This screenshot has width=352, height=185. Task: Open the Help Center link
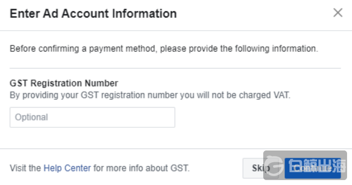(x=67, y=168)
